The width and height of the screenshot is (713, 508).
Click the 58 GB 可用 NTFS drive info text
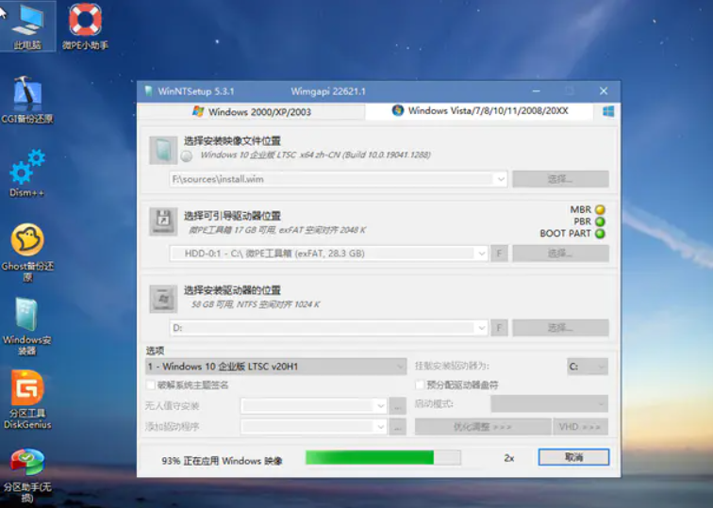click(256, 304)
